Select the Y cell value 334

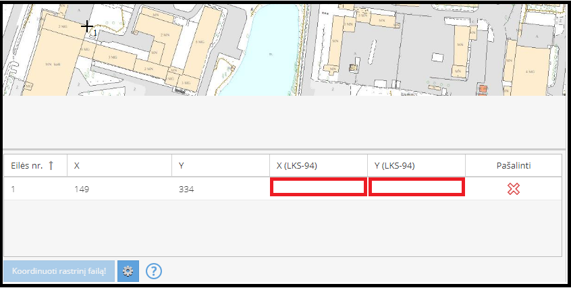point(186,190)
